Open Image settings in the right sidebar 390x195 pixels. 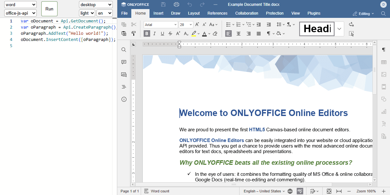tap(384, 74)
